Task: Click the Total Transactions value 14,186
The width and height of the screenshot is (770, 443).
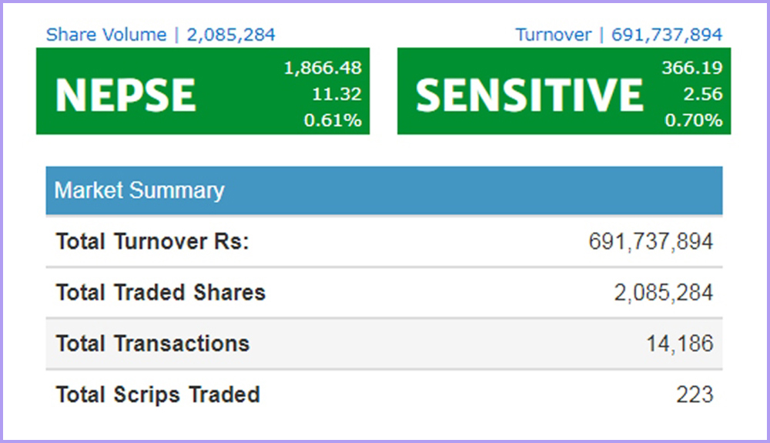Action: [x=680, y=344]
